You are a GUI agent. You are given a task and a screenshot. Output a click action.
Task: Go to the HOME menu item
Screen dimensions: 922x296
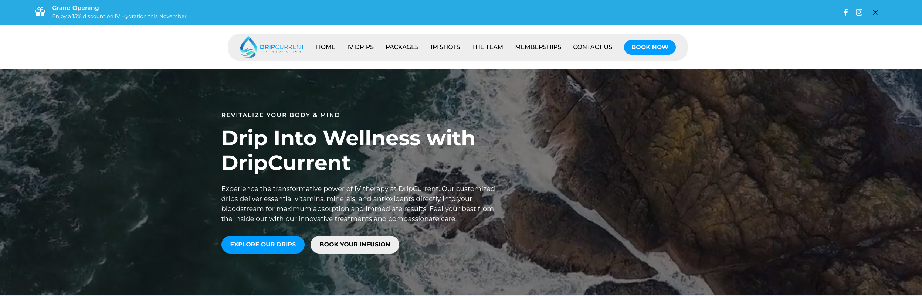coord(325,47)
